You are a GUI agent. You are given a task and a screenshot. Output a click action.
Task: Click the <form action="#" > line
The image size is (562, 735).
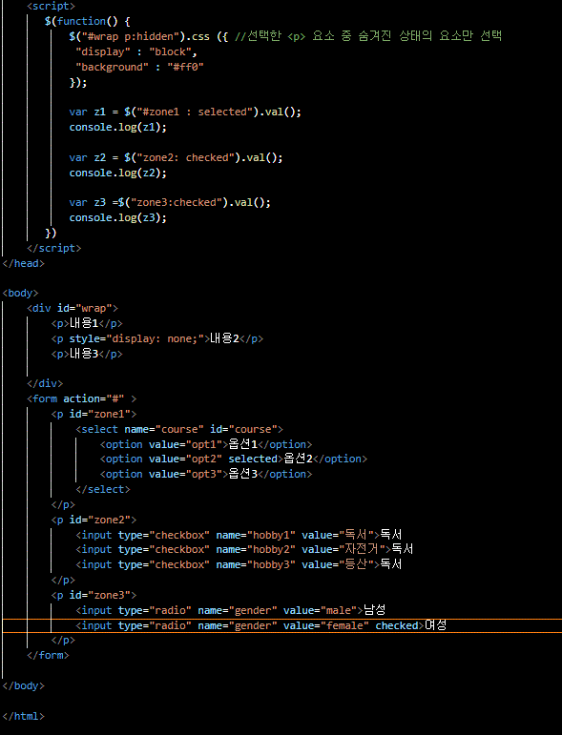pos(82,398)
